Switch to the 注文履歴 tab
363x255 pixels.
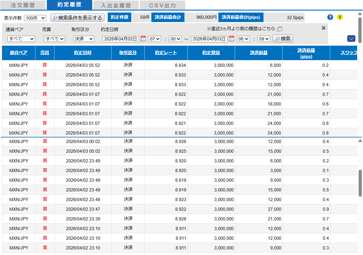pos(23,5)
